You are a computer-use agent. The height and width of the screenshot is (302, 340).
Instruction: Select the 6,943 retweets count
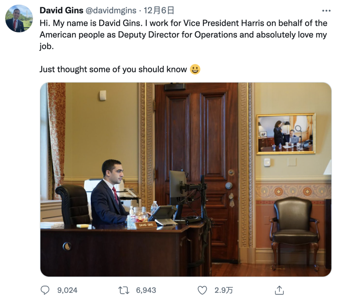point(146,290)
